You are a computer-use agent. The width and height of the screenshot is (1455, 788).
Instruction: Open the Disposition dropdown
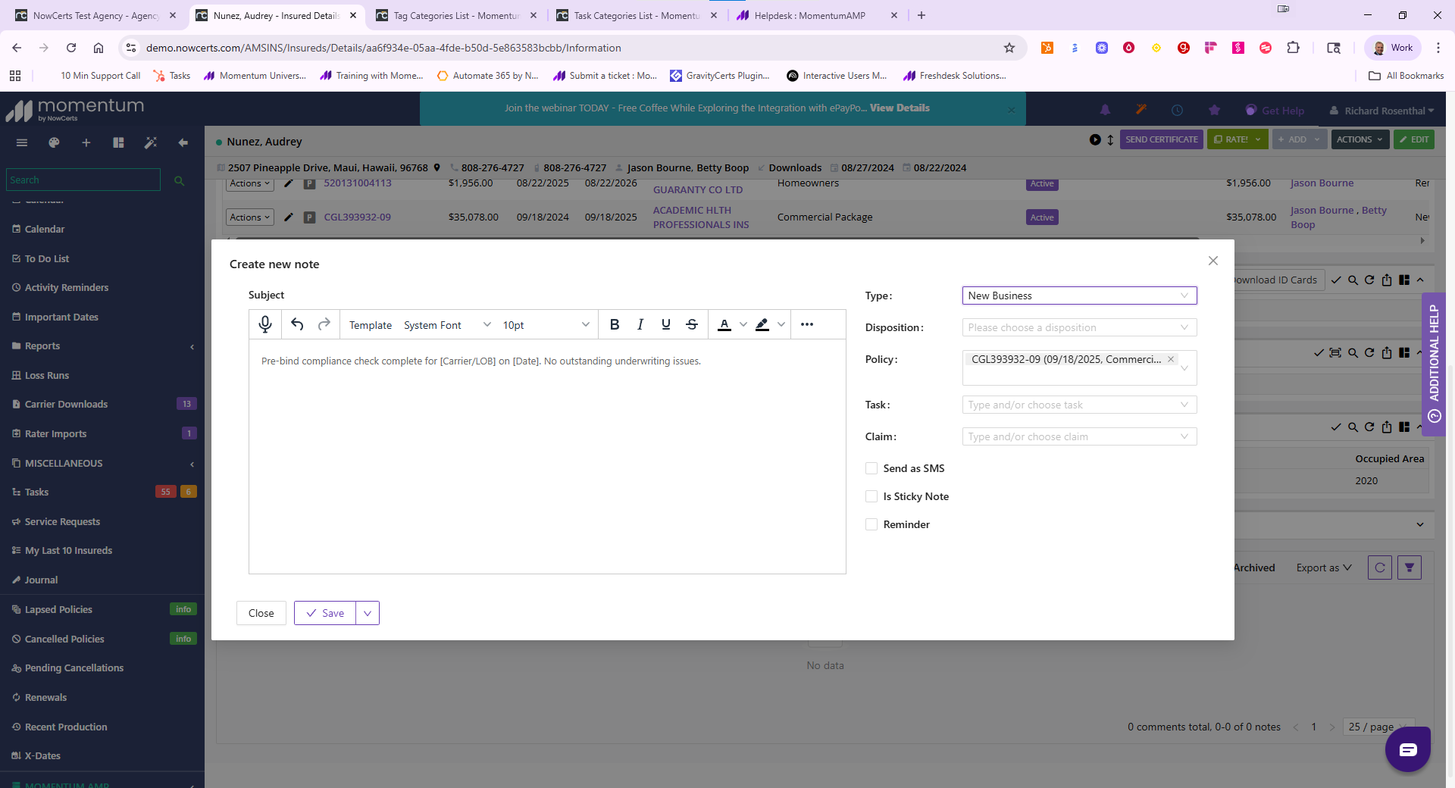pyautogui.click(x=1079, y=327)
